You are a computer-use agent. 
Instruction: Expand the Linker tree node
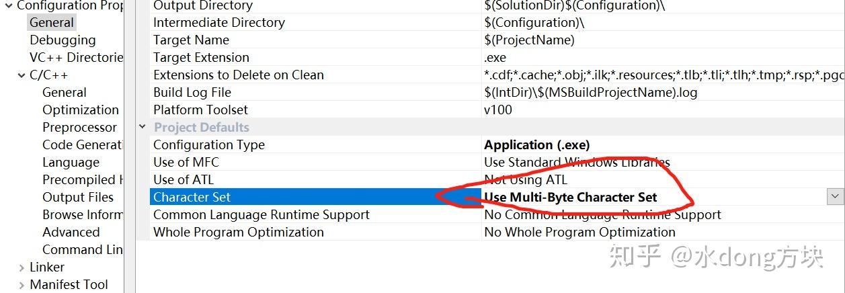pos(22,267)
